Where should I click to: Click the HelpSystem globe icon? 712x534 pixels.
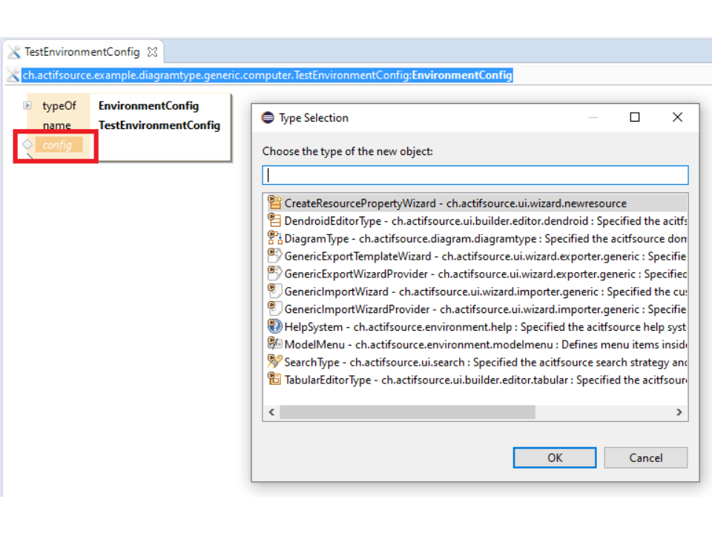coord(274,326)
